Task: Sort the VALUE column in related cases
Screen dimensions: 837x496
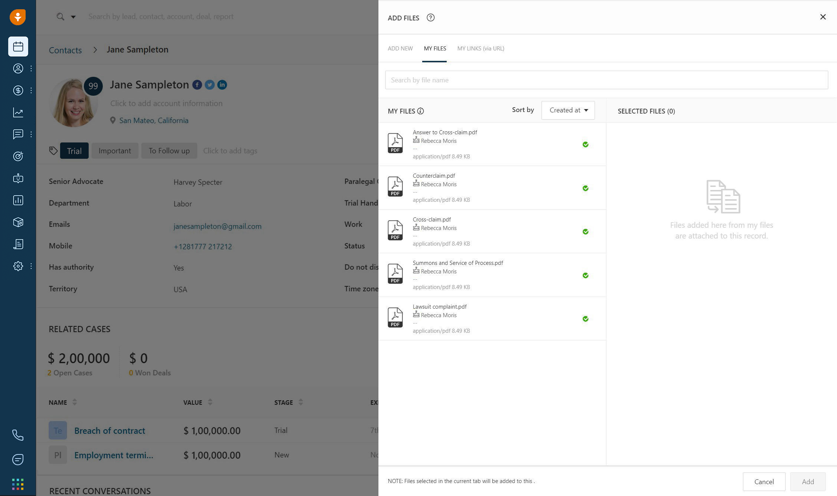Action: click(x=210, y=402)
